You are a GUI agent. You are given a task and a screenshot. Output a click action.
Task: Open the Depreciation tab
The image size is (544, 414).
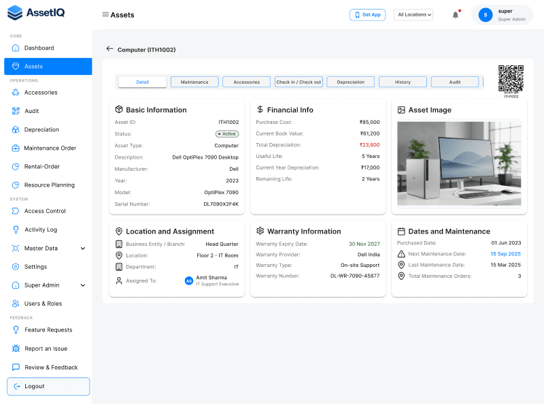point(350,82)
